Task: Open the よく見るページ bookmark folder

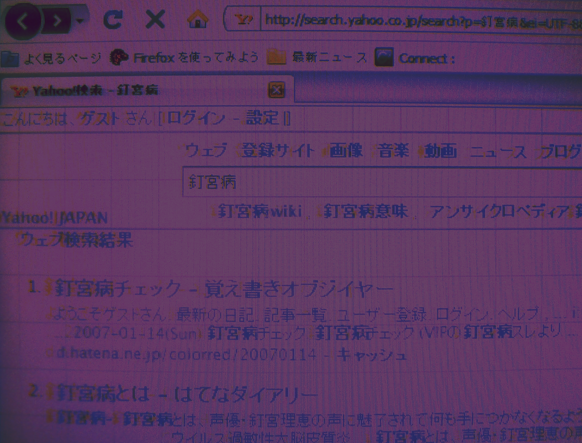Action: [51, 58]
